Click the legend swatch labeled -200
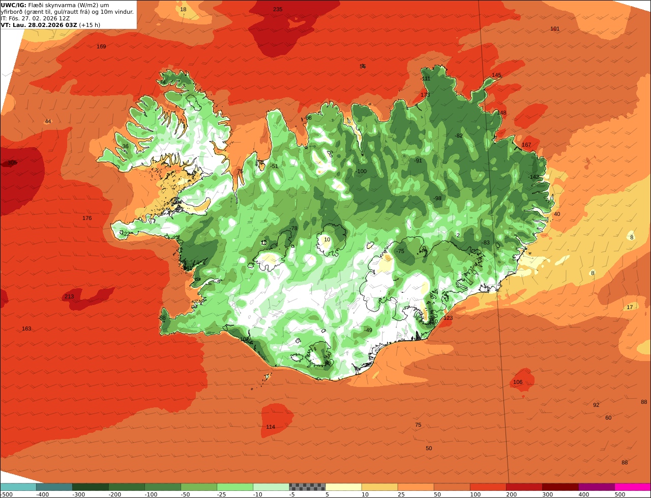Viewport: 651px width, 498px height. point(127,487)
